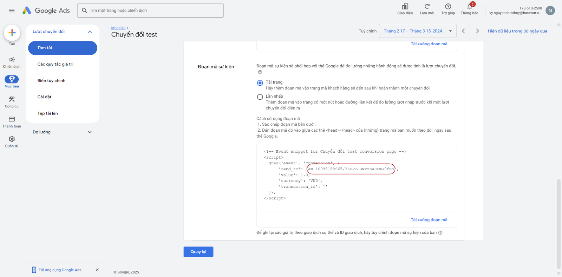Open the hamburger main menu
Screen dimensions: 562x277
pos(12,11)
